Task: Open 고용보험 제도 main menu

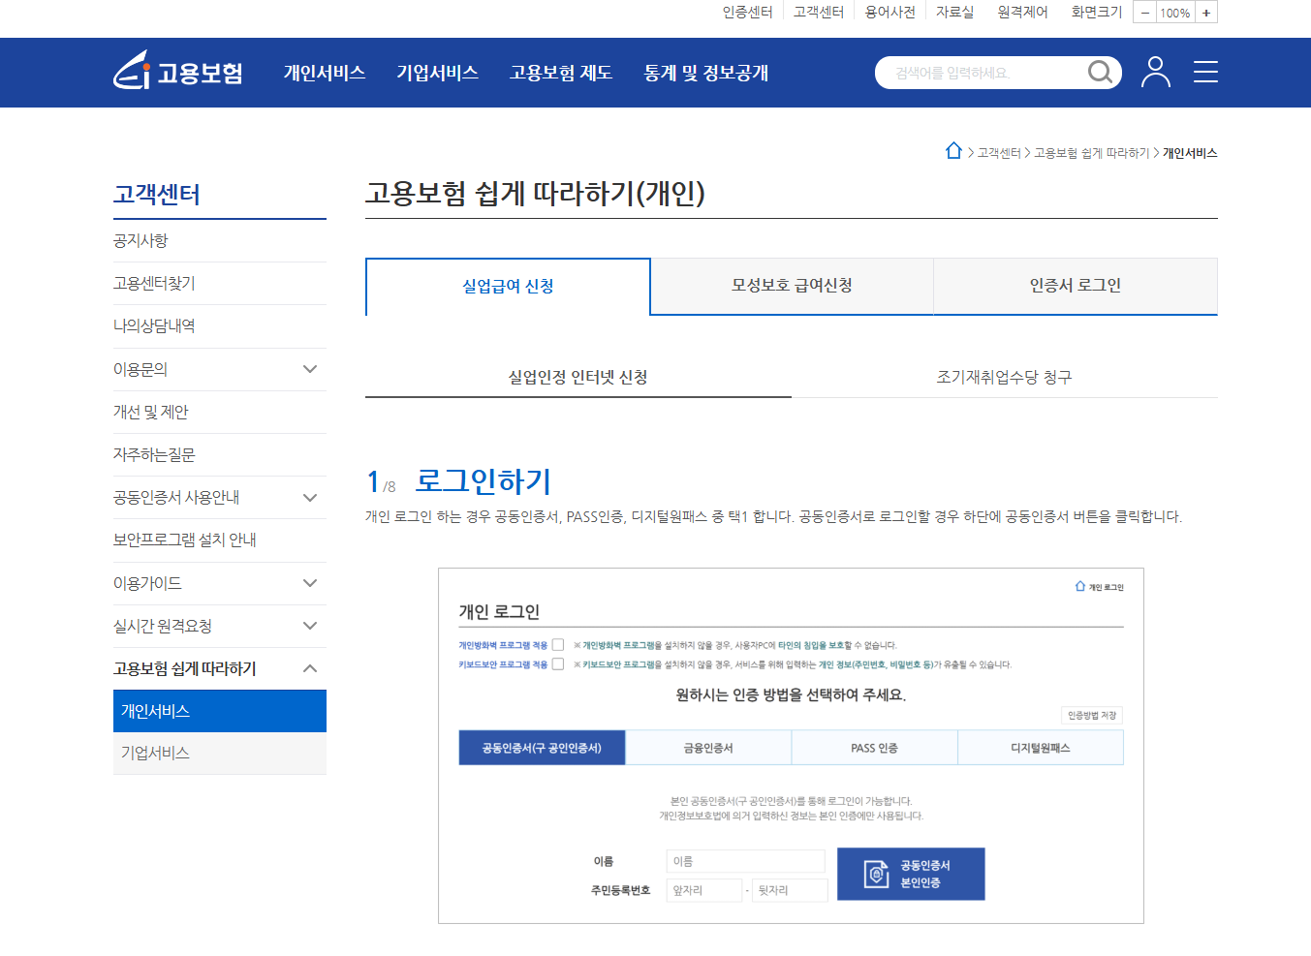Action: coord(561,73)
